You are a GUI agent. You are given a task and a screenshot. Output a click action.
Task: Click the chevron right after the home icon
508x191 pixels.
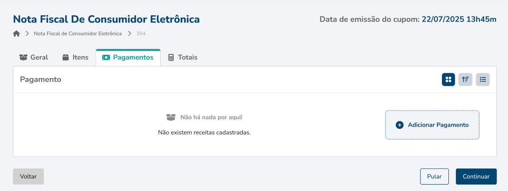27,34
